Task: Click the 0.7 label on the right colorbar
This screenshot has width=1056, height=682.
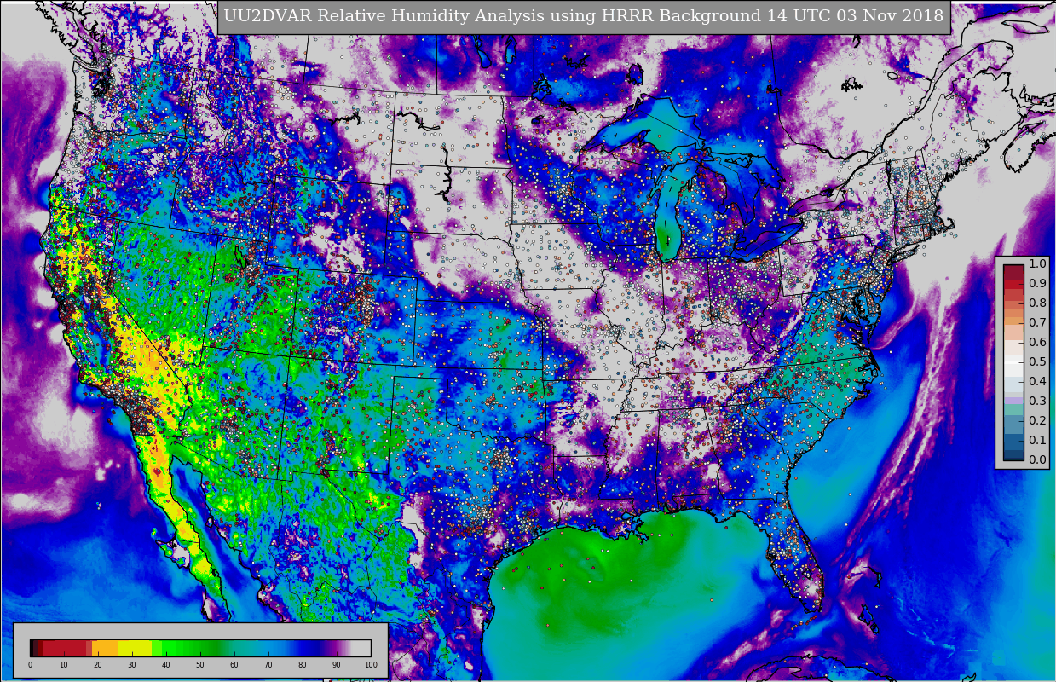Action: [1037, 323]
